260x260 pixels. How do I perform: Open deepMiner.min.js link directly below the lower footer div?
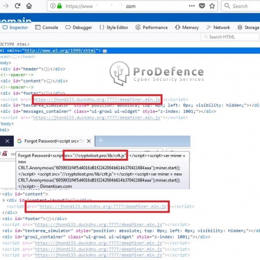pos(98,225)
